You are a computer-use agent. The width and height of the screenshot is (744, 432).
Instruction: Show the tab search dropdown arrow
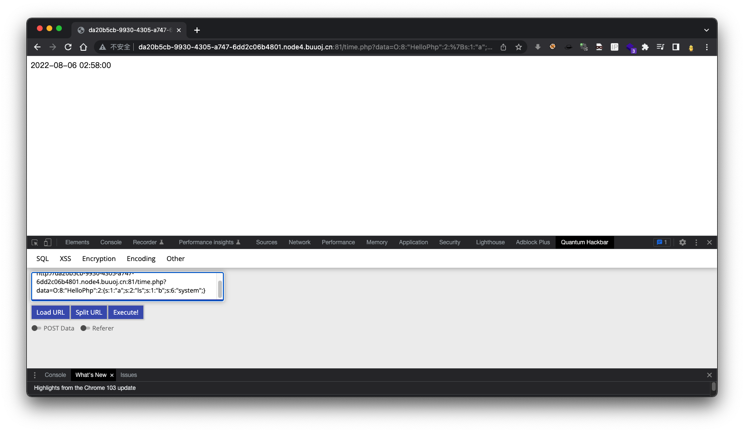pyautogui.click(x=706, y=30)
